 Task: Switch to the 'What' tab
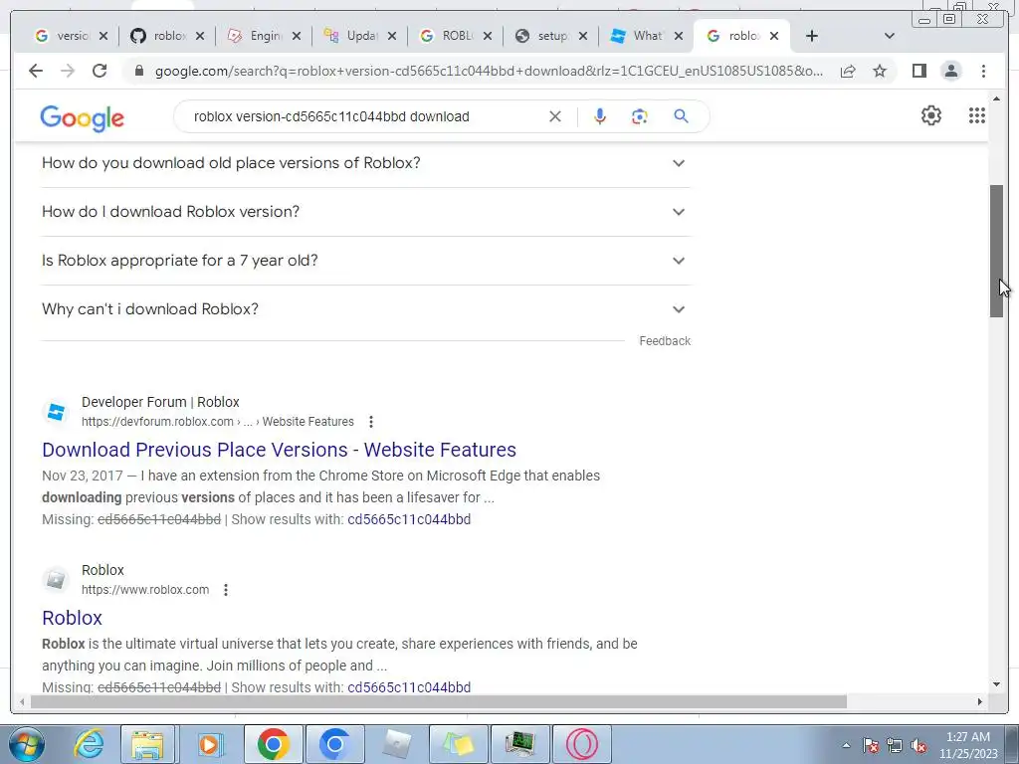click(639, 36)
